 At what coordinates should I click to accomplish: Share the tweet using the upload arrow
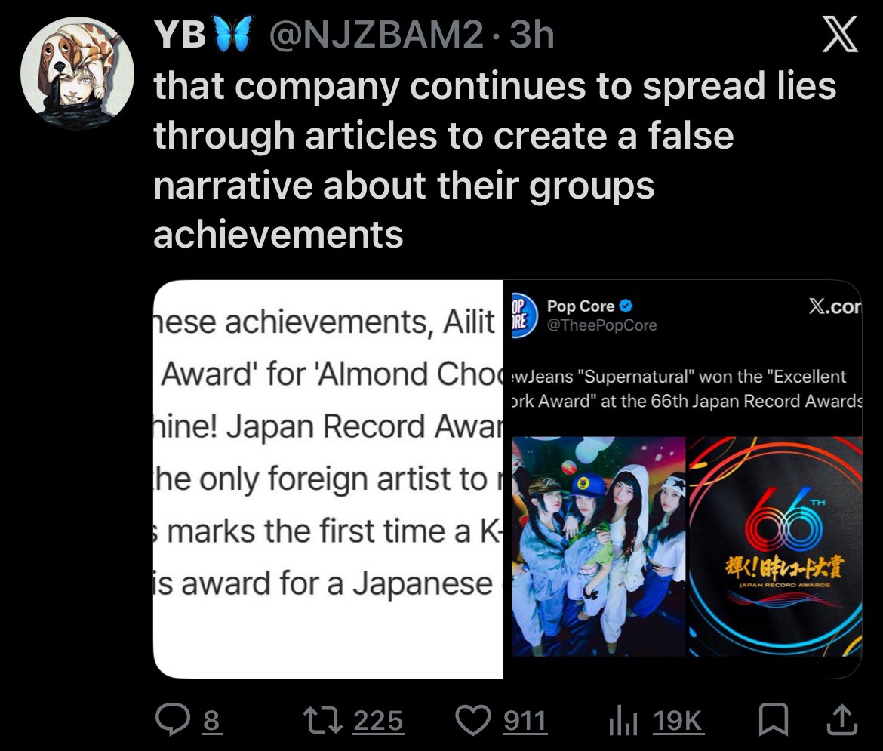pos(842,721)
